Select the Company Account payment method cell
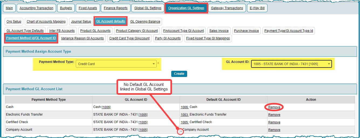This screenshot has height=138, width=360. pyautogui.click(x=49, y=130)
